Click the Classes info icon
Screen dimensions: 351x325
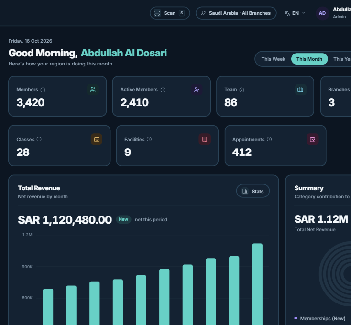coord(39,139)
